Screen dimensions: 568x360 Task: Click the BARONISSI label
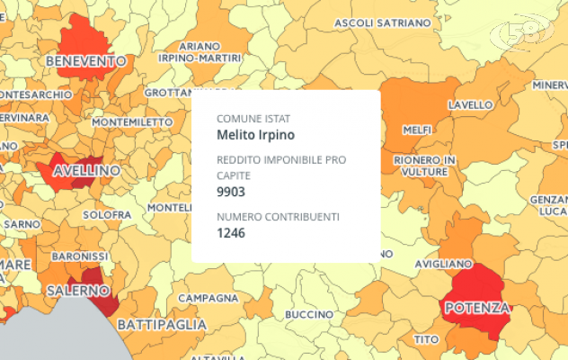(x=80, y=256)
